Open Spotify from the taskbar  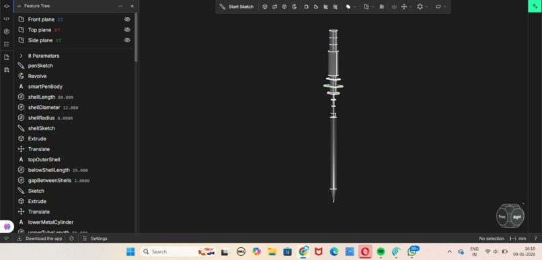[x=381, y=252]
